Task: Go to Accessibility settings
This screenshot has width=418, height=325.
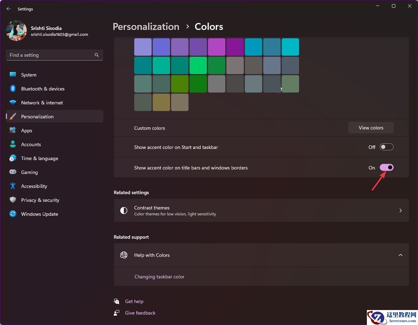Action: (55, 186)
